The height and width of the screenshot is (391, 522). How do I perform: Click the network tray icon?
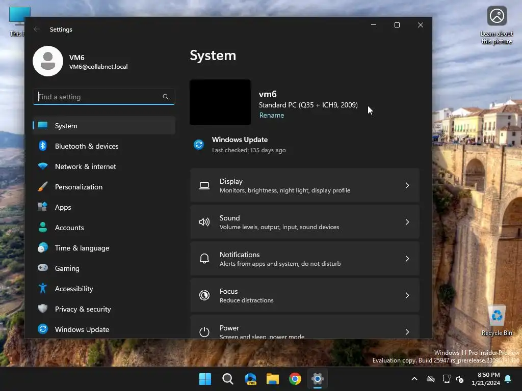(447, 379)
